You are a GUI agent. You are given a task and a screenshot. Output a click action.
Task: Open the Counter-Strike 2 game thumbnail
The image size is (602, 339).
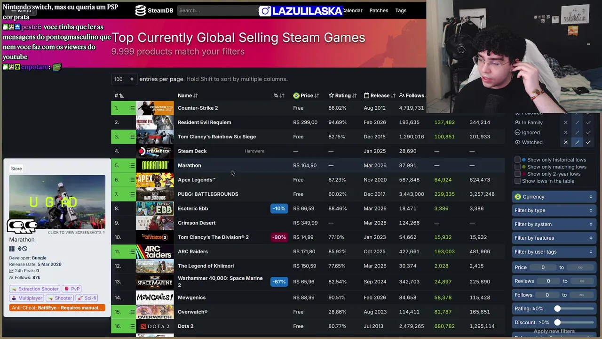pyautogui.click(x=155, y=108)
